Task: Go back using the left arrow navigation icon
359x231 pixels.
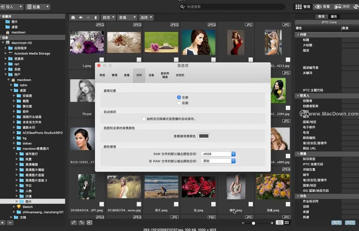Action: tap(80, 17)
